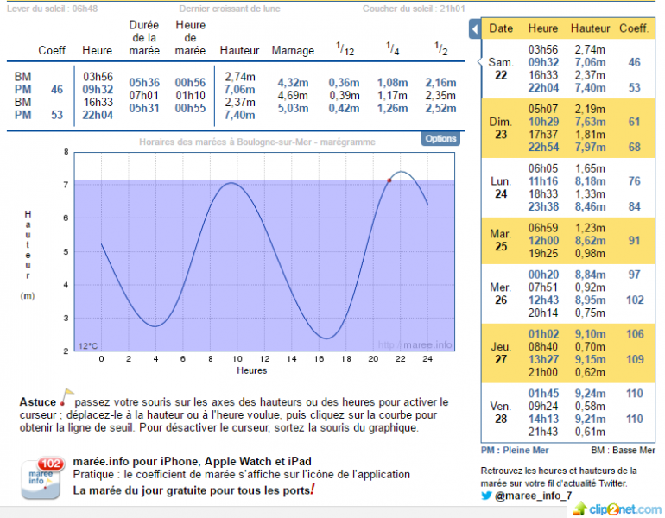This screenshot has width=665, height=518.
Task: Select the Dim. 23 date row
Action: click(x=568, y=128)
